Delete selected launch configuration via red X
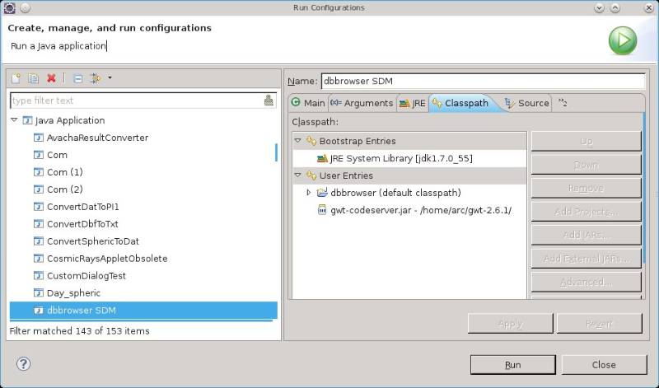This screenshot has width=659, height=388. pyautogui.click(x=52, y=78)
